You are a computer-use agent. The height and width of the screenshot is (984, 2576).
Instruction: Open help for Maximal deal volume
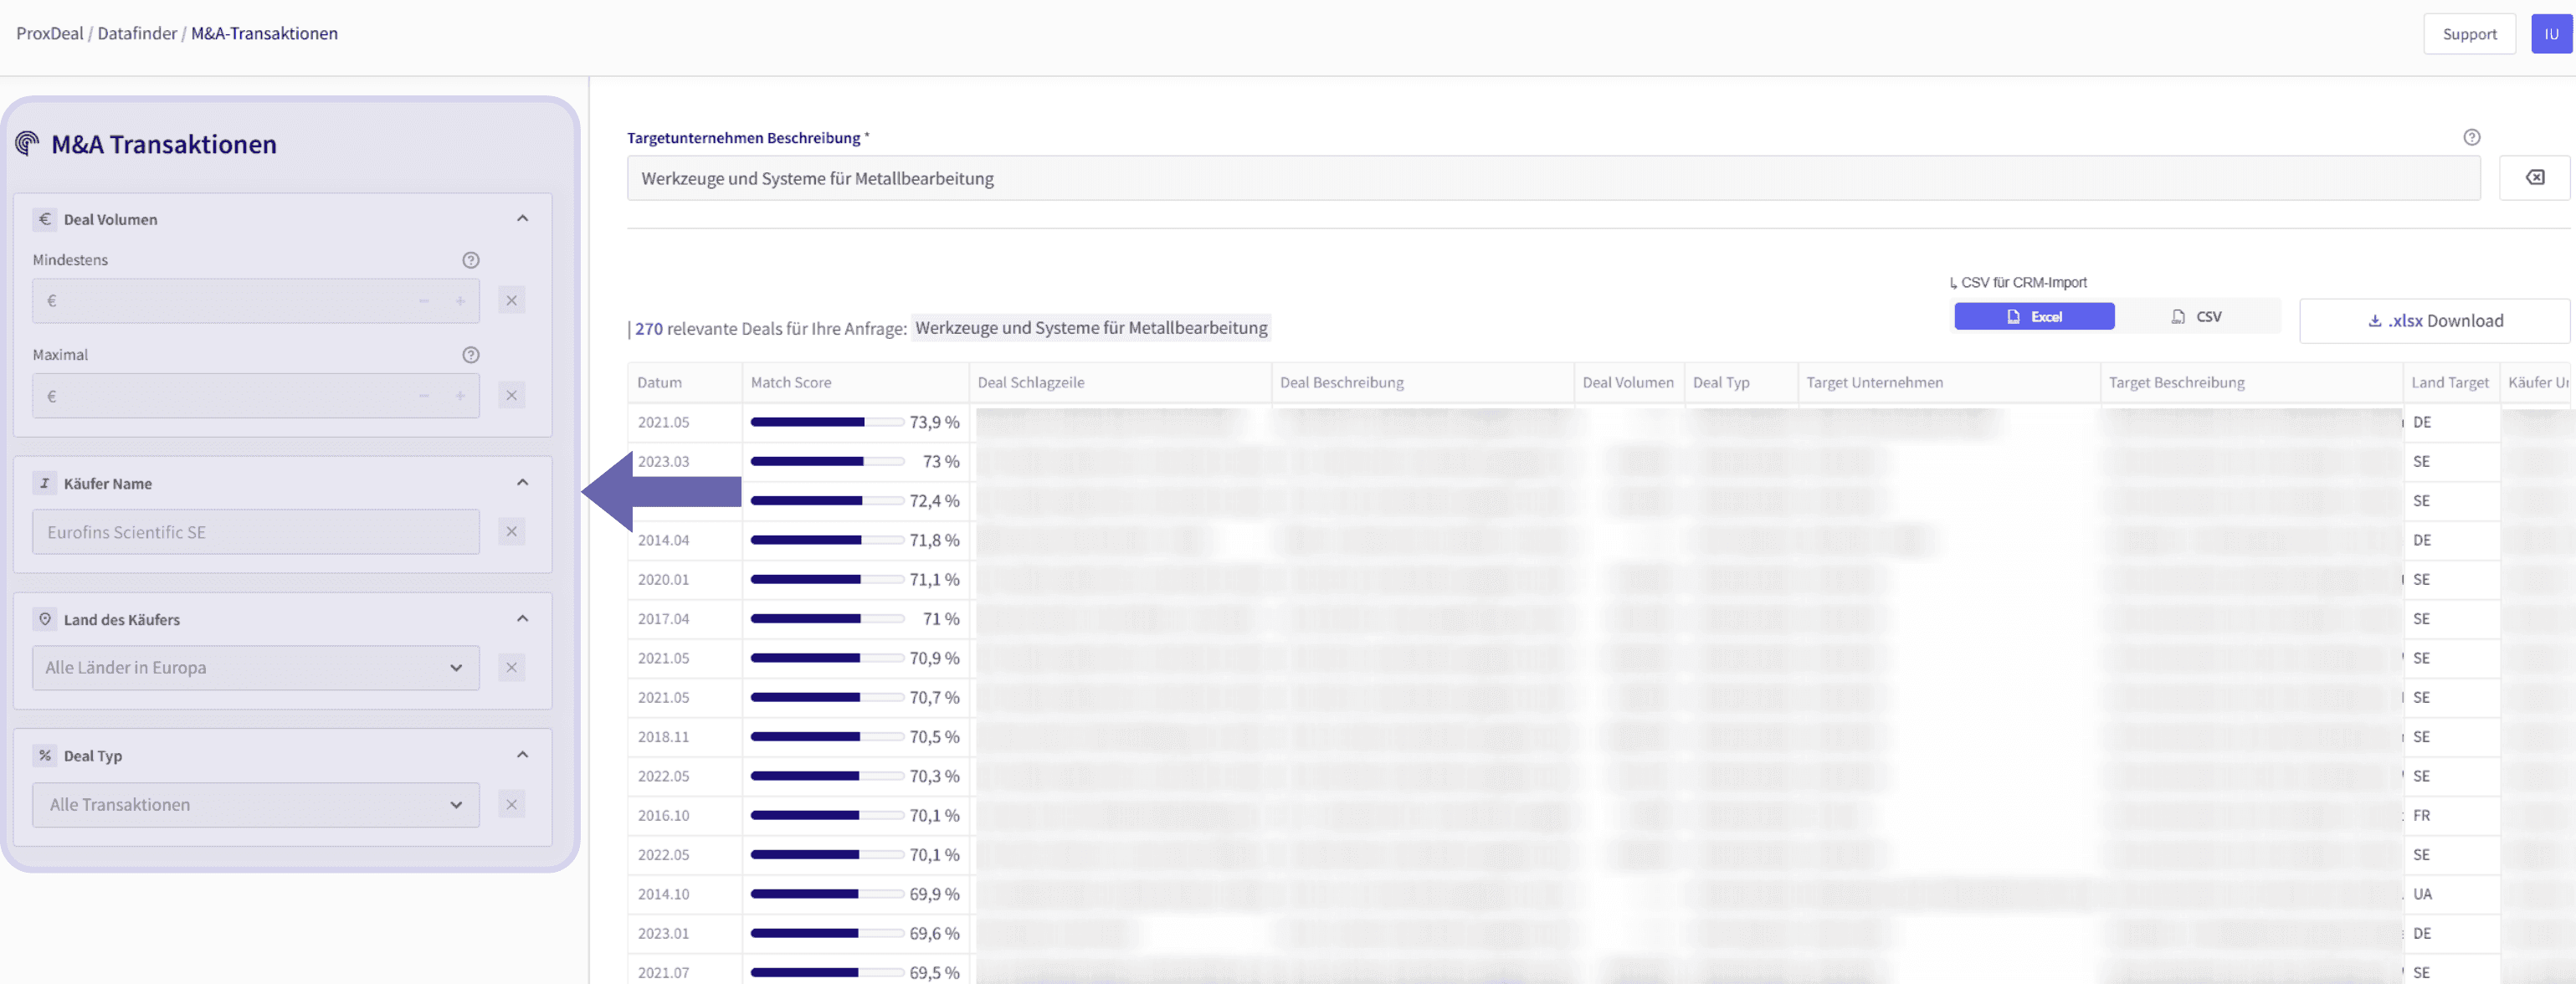tap(471, 355)
